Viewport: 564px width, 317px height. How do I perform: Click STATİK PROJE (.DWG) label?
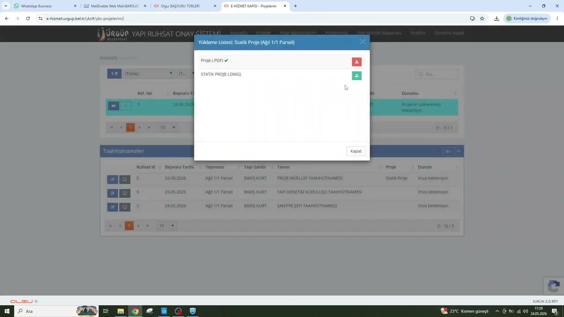(221, 74)
